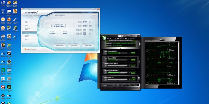The width and height of the screenshot is (209, 104).
Task: Toggle the fan speed Auto button
Action: (134, 77)
